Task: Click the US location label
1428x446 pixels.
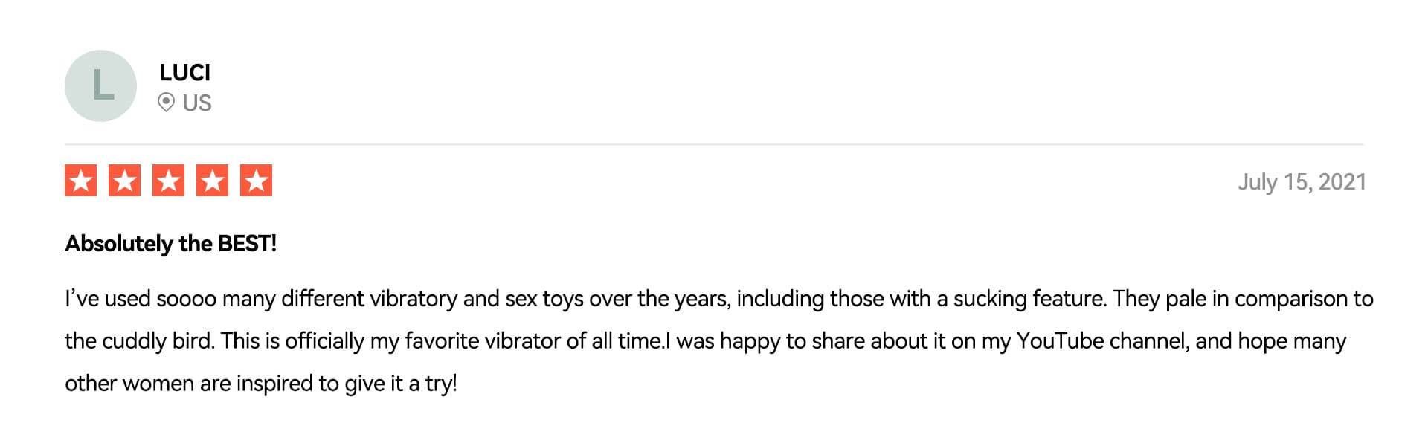Action: [197, 103]
